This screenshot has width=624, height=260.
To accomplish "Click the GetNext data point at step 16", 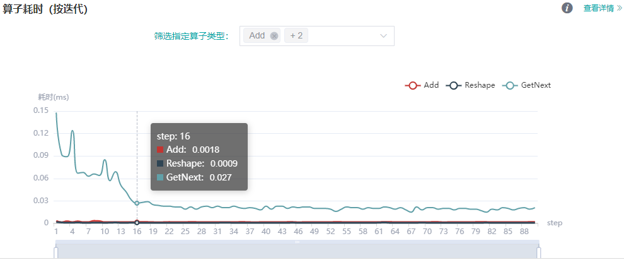I will 137,203.
